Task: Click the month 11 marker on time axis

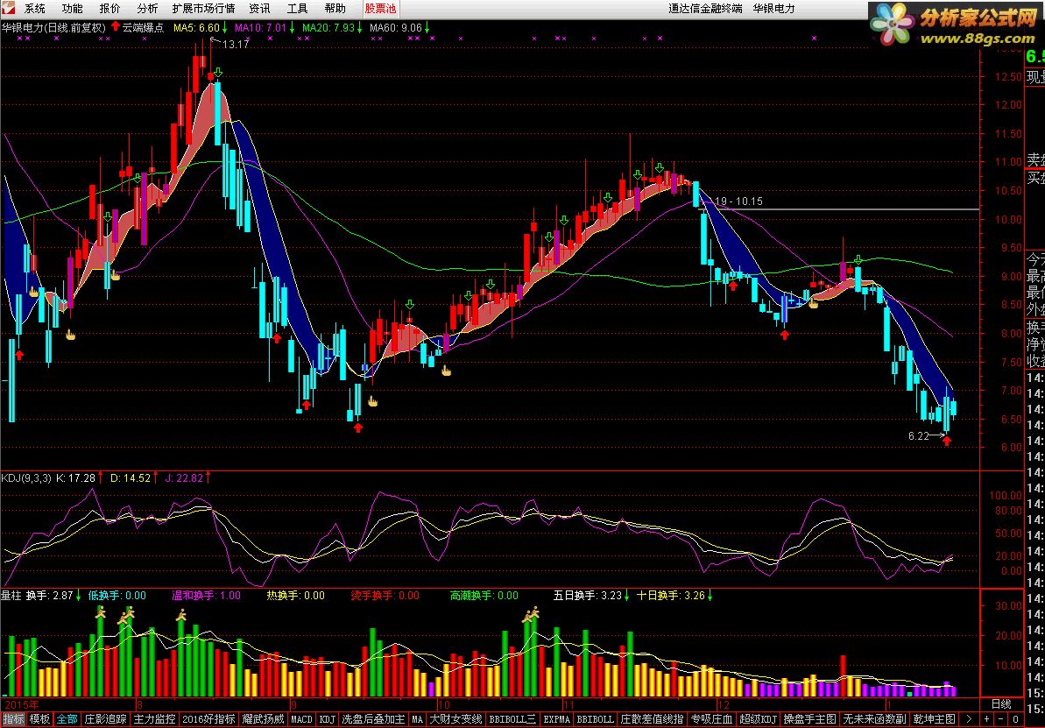Action: coord(568,704)
